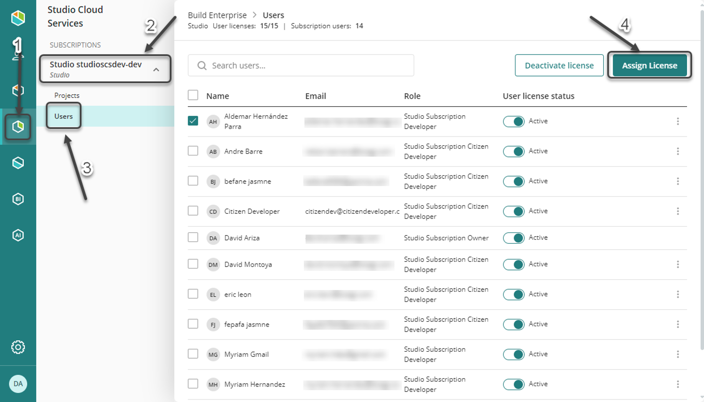Tick the select-all checkbox in header

[193, 95]
